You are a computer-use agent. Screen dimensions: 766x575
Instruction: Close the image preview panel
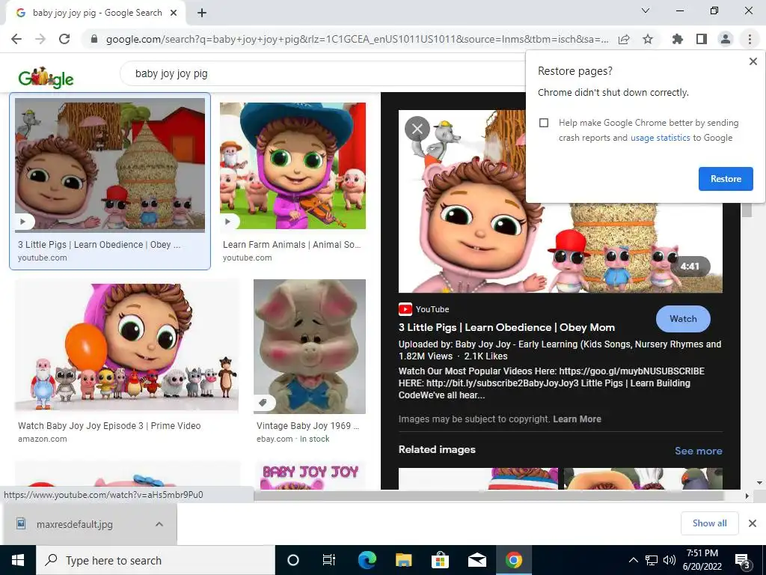coord(417,129)
